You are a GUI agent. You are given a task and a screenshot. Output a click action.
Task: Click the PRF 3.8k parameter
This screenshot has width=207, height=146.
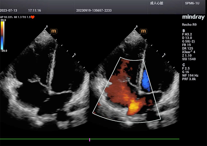point(190,80)
